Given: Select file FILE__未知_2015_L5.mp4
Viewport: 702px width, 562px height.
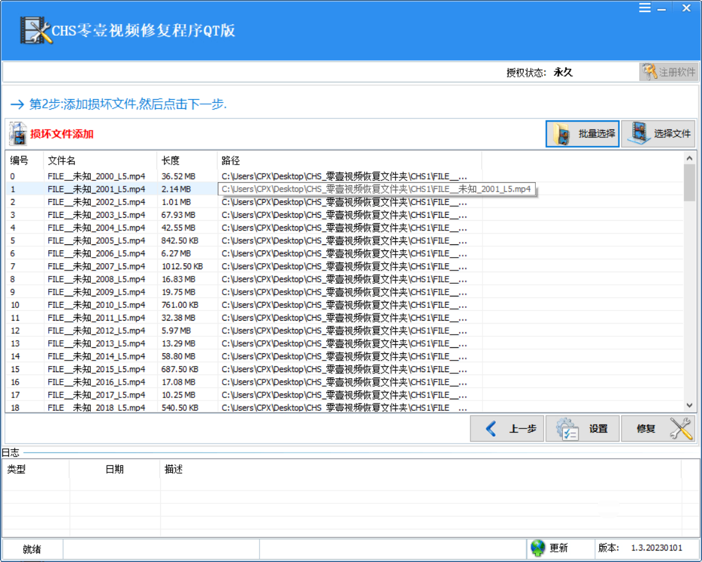Looking at the screenshot, I should (x=96, y=370).
